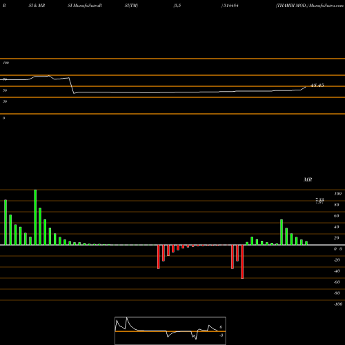This screenshot has width=345, height=345.
Task: Click the white RSI line at its sharp drop
Action: 71,86
